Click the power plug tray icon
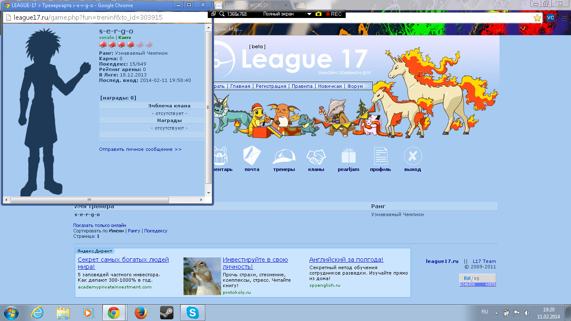 tap(506, 313)
